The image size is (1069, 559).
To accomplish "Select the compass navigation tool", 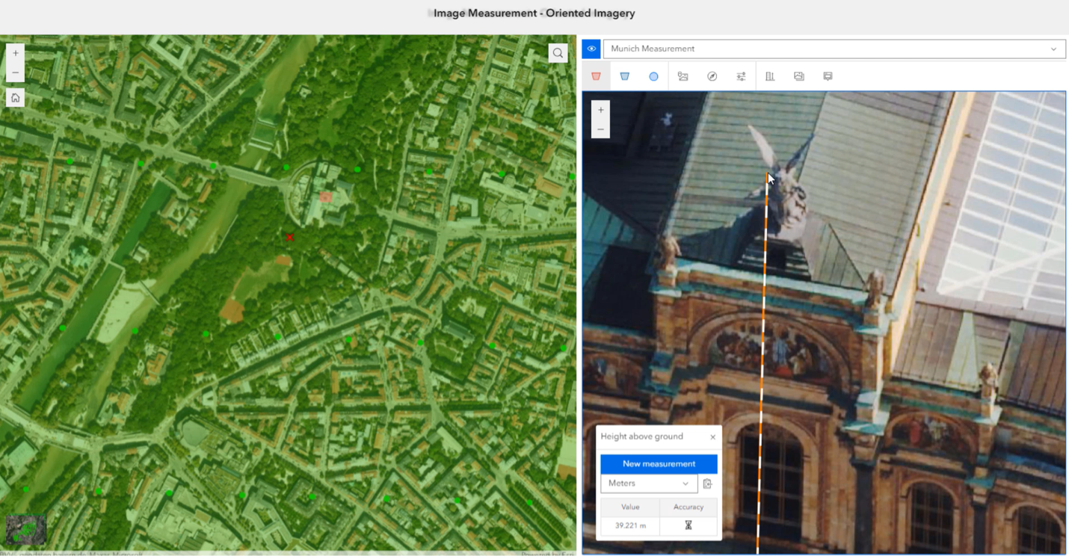I will point(712,76).
